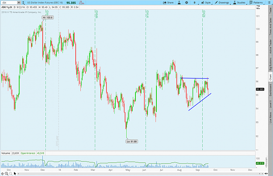Click the Share button
The height and width of the screenshot is (176, 273).
(x=168, y=3)
